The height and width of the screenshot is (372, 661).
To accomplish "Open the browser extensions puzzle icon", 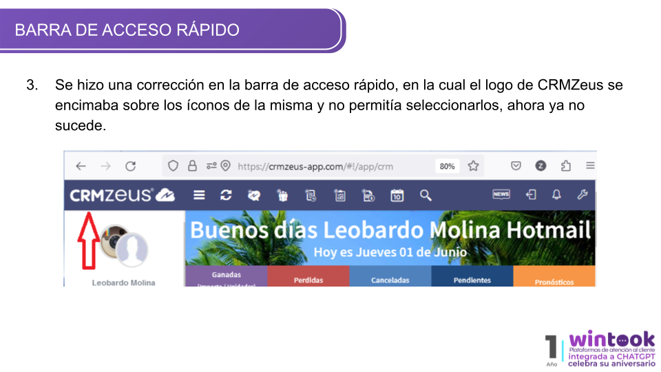I will 566,166.
